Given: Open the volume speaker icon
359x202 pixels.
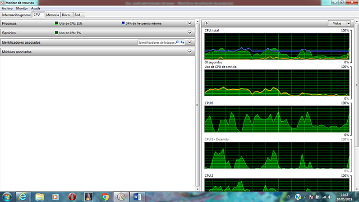Looking at the screenshot, I should (x=330, y=197).
